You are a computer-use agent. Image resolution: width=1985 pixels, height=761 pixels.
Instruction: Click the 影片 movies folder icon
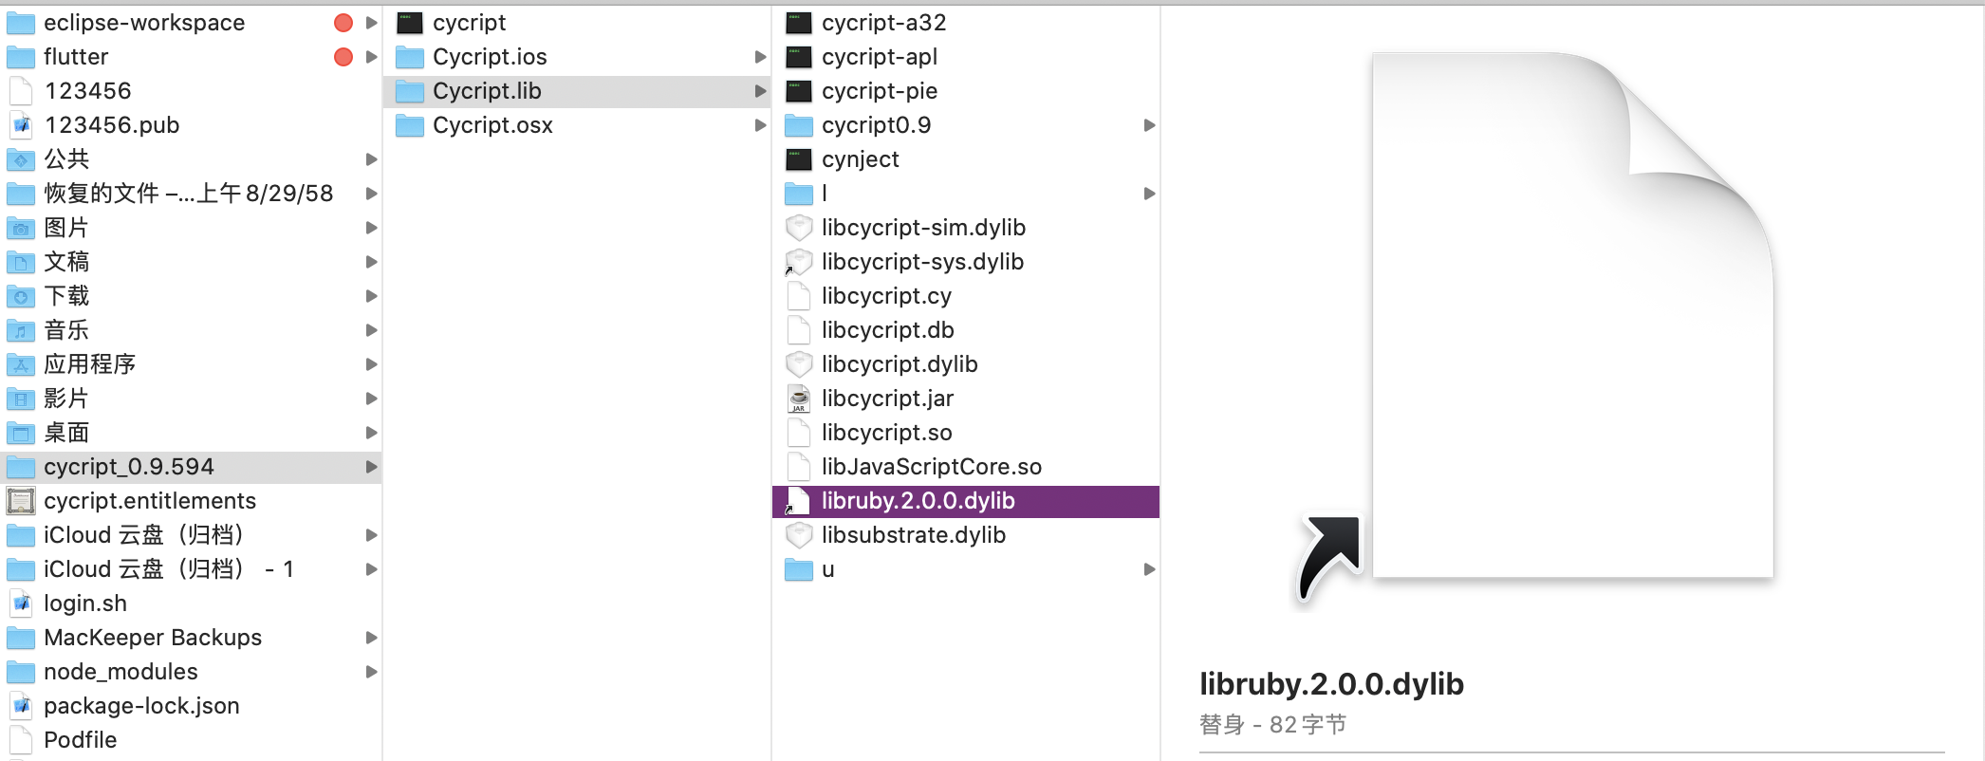click(21, 399)
